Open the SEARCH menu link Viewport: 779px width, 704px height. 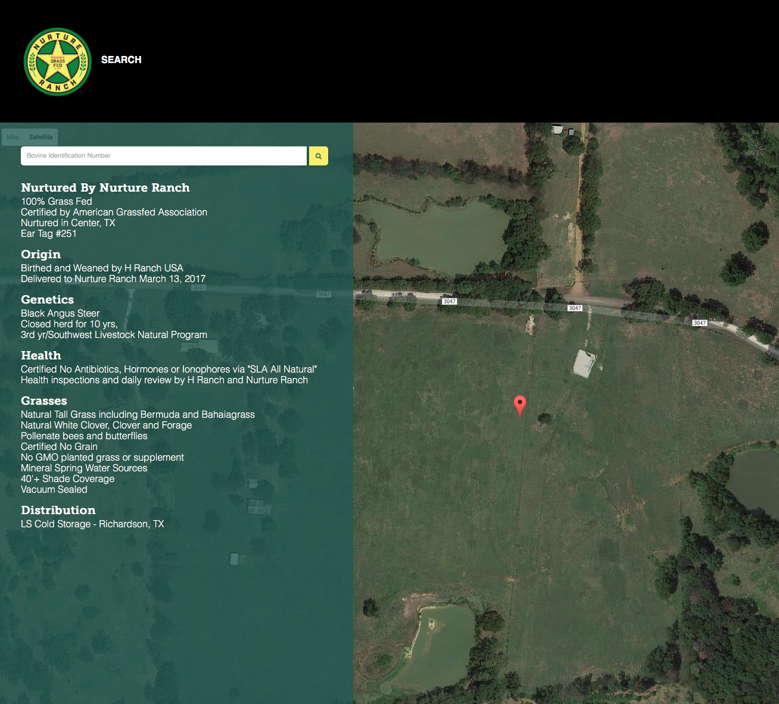coord(121,60)
